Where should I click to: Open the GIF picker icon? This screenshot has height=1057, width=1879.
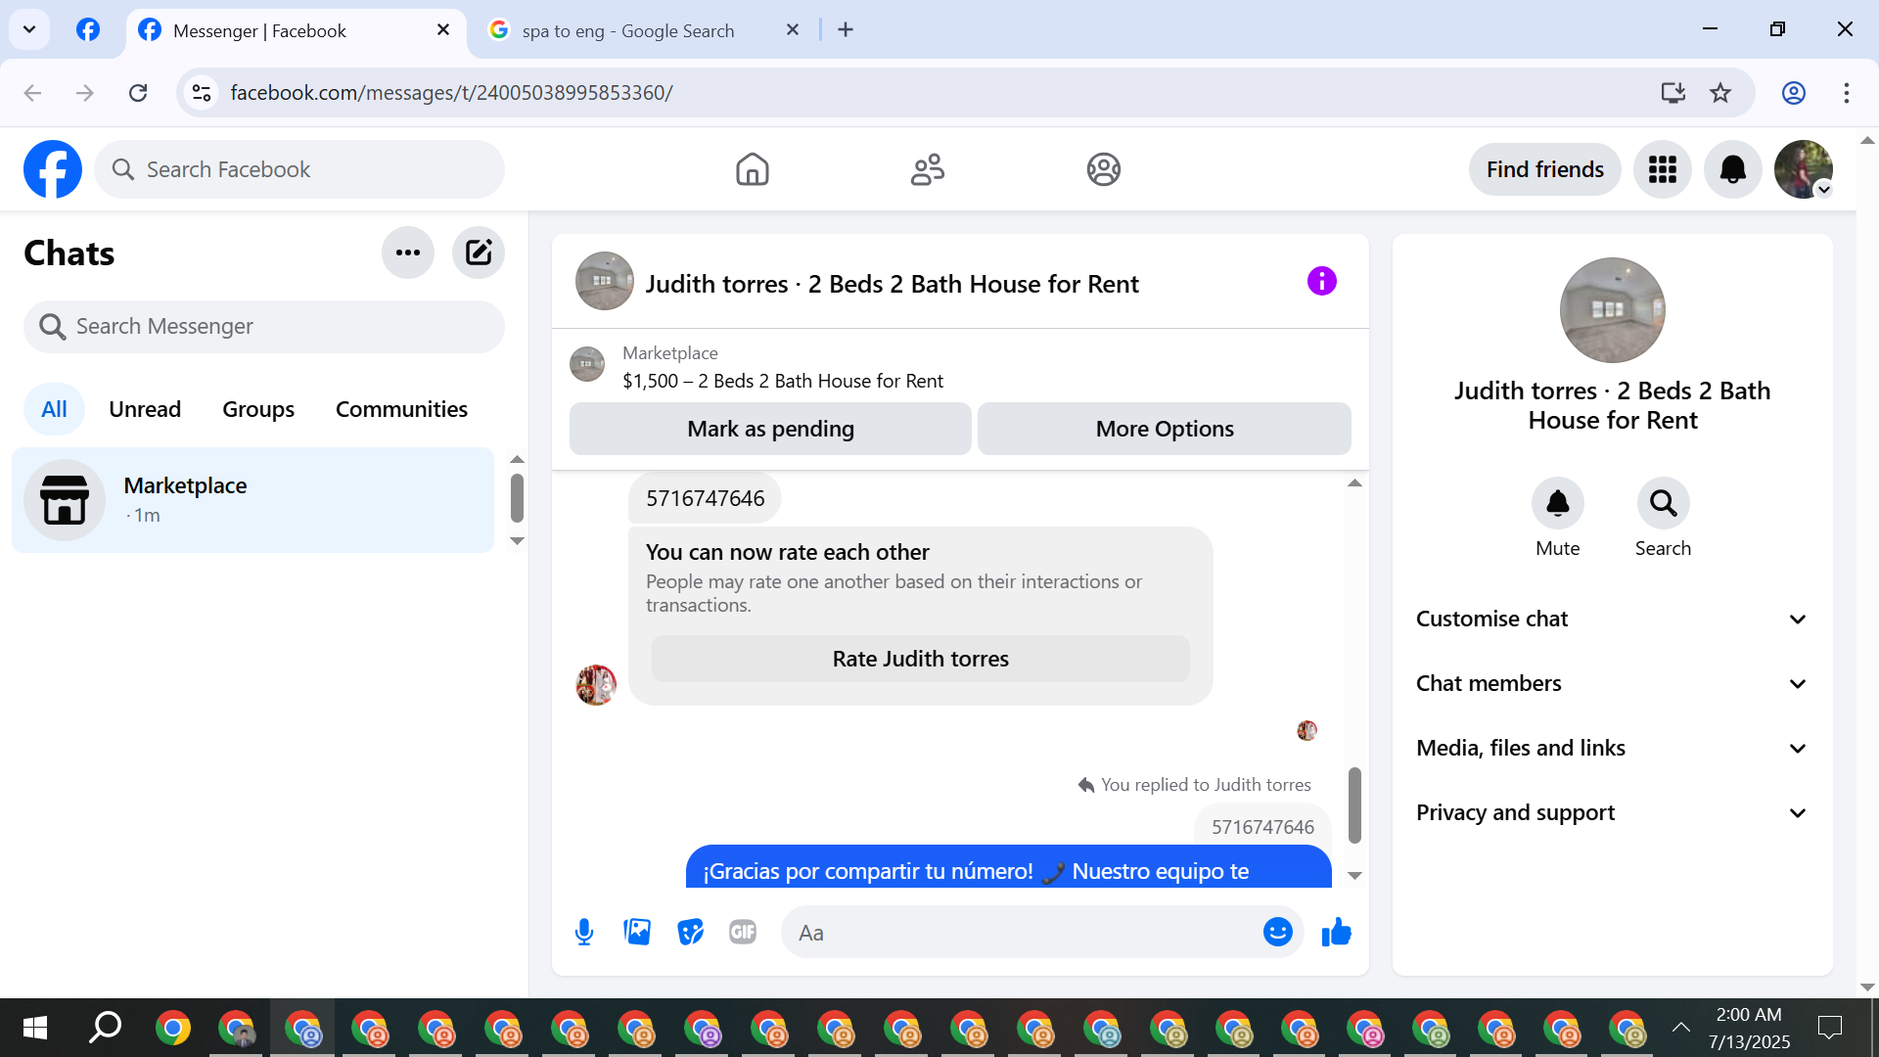(x=743, y=932)
